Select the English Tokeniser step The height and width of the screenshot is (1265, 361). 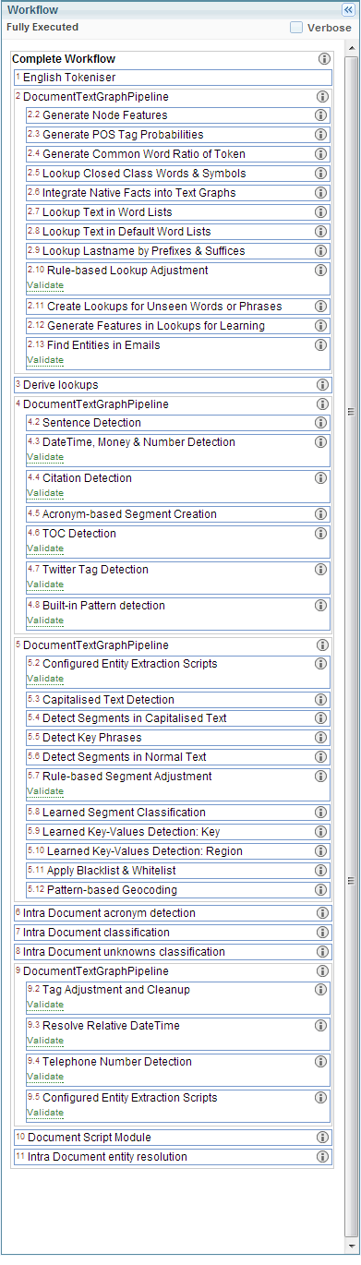pyautogui.click(x=173, y=78)
